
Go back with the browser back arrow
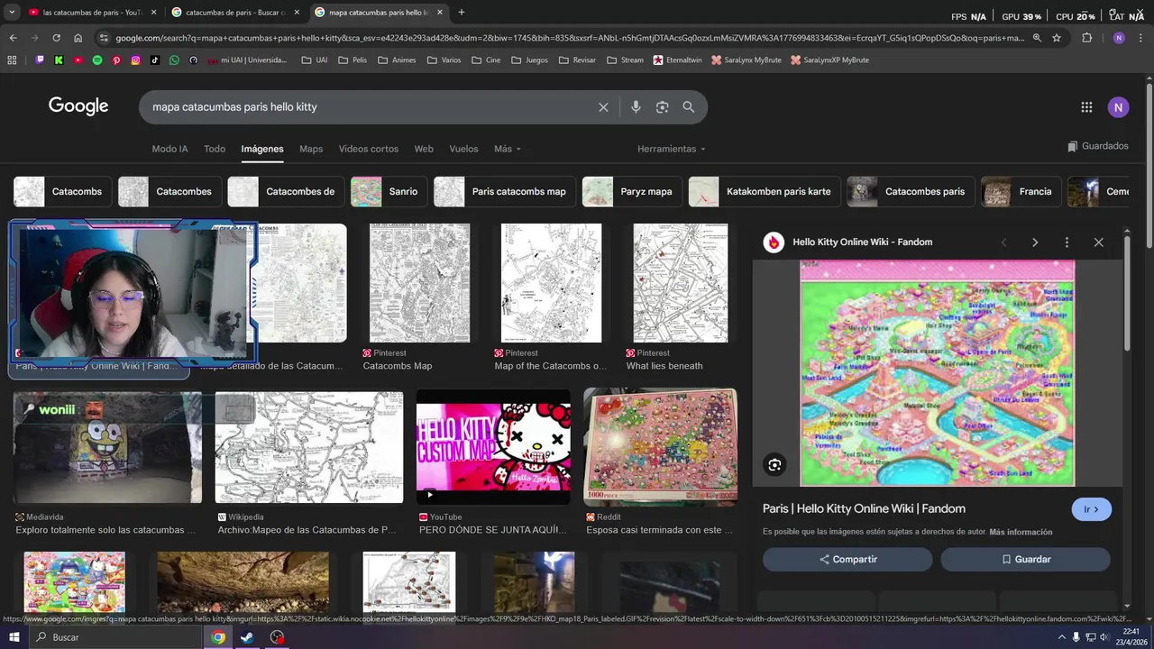coord(13,38)
